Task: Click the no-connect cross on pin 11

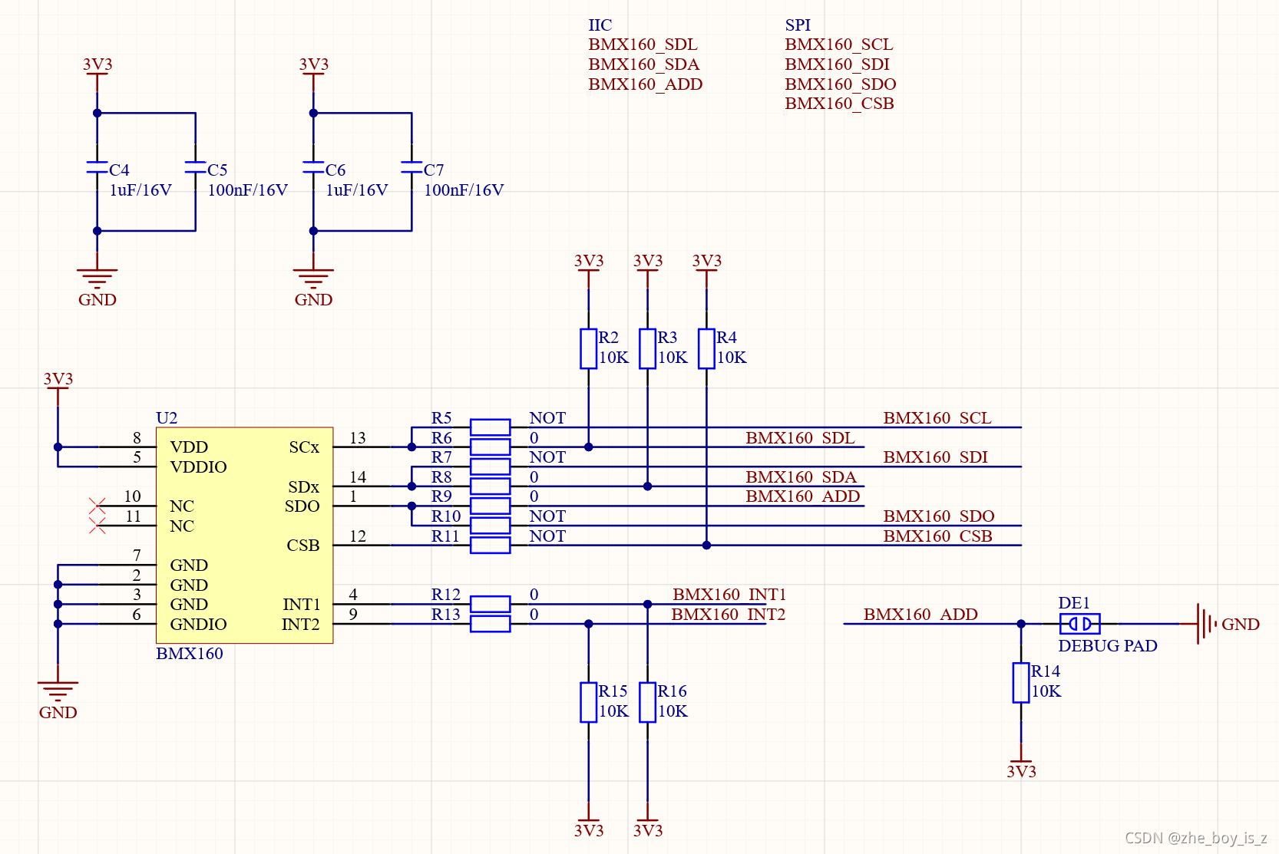Action: (97, 526)
